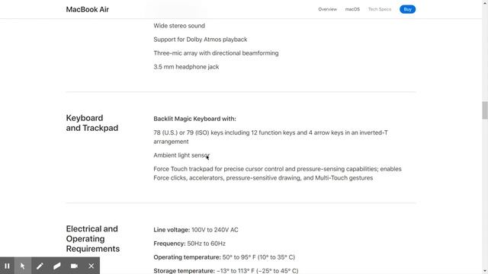
Task: Select the mouse pointer tool
Action: (22, 266)
